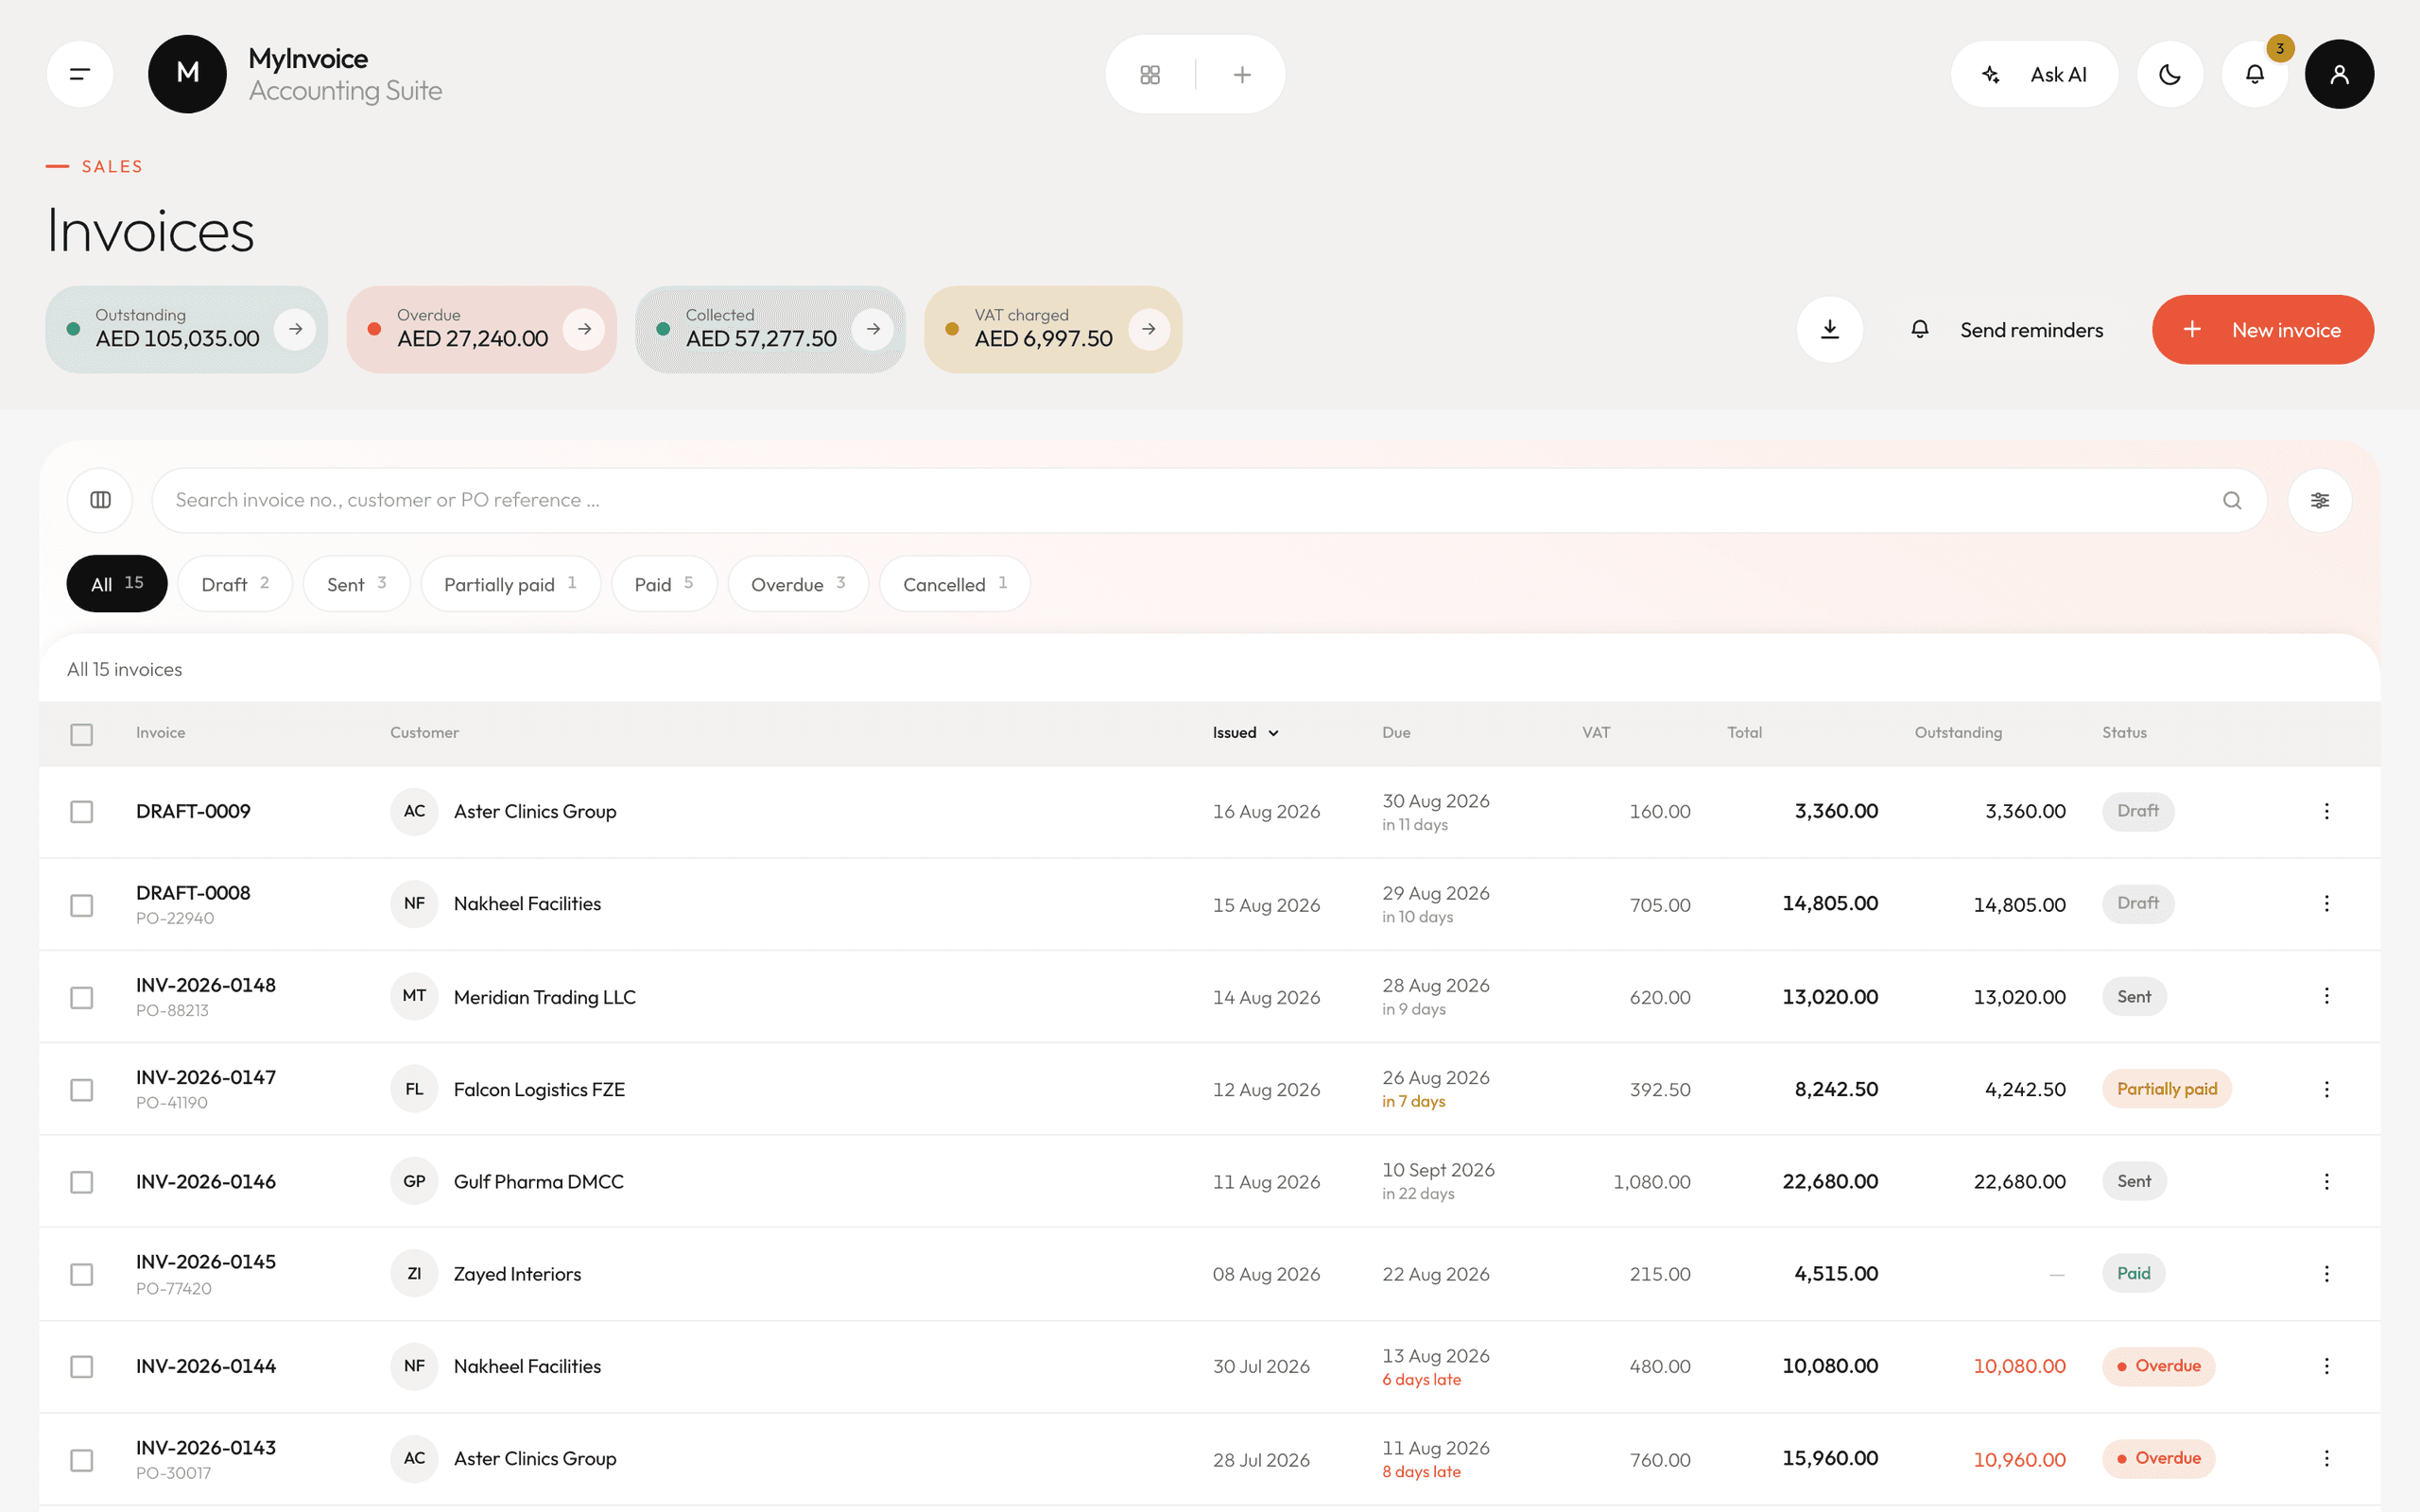Select the INV-2026-0148 row checkbox

click(x=82, y=997)
